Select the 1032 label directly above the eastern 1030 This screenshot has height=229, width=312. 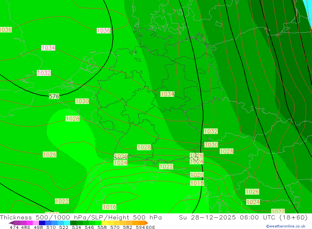coord(211,131)
